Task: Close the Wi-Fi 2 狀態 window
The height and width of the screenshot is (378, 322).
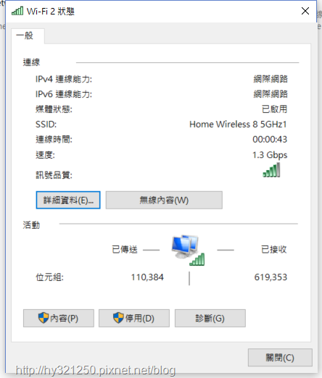Action: point(305,11)
